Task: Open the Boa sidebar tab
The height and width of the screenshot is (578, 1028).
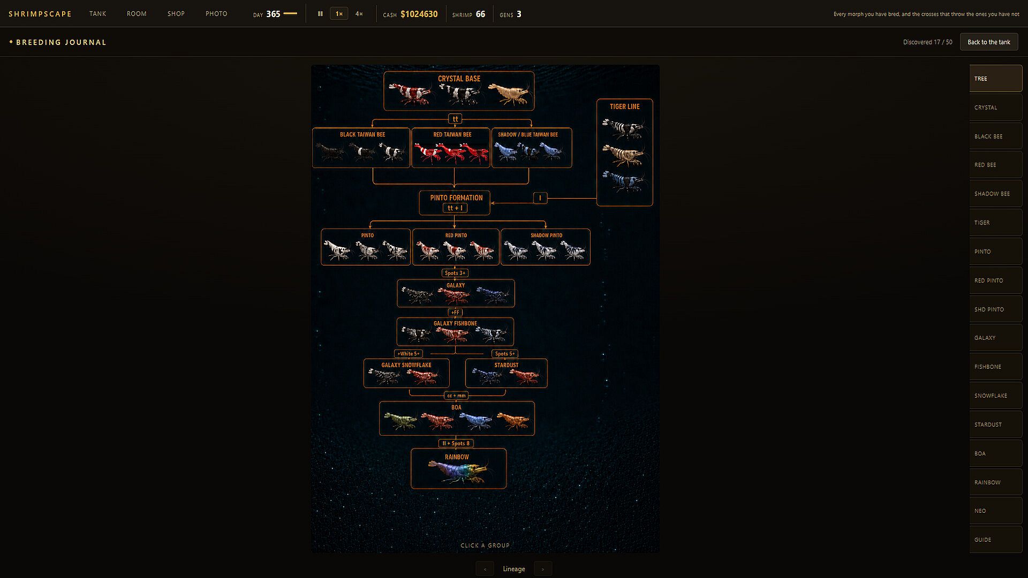Action: (x=995, y=453)
